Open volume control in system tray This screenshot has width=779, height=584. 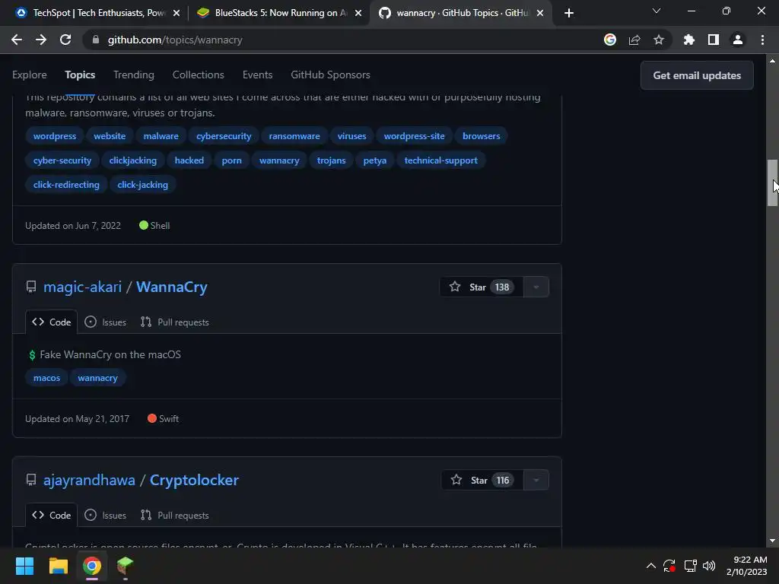(709, 566)
